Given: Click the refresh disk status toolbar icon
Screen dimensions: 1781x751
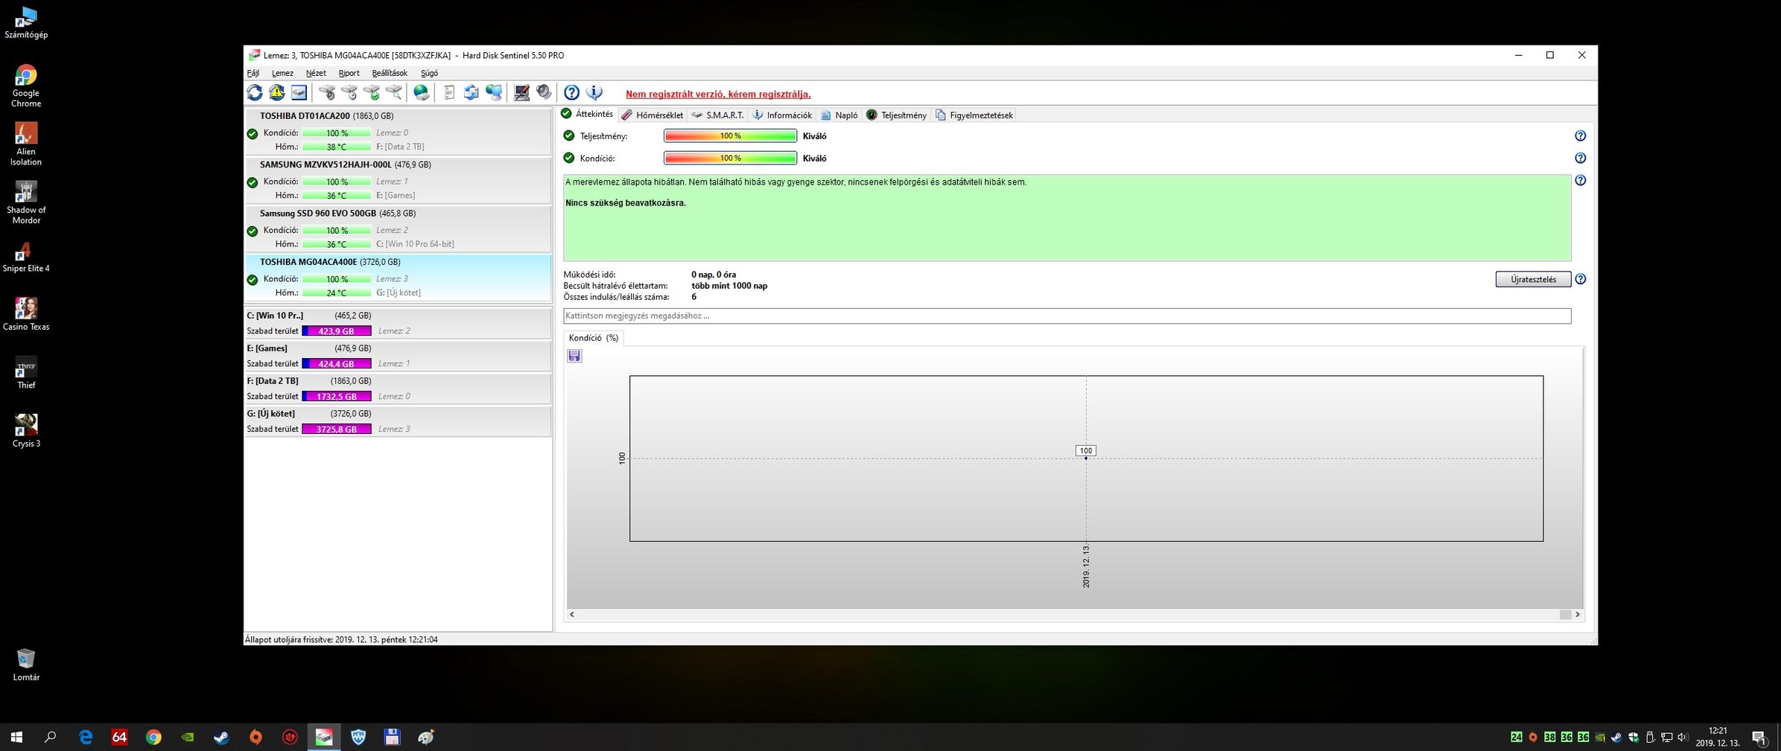Looking at the screenshot, I should pos(255,92).
